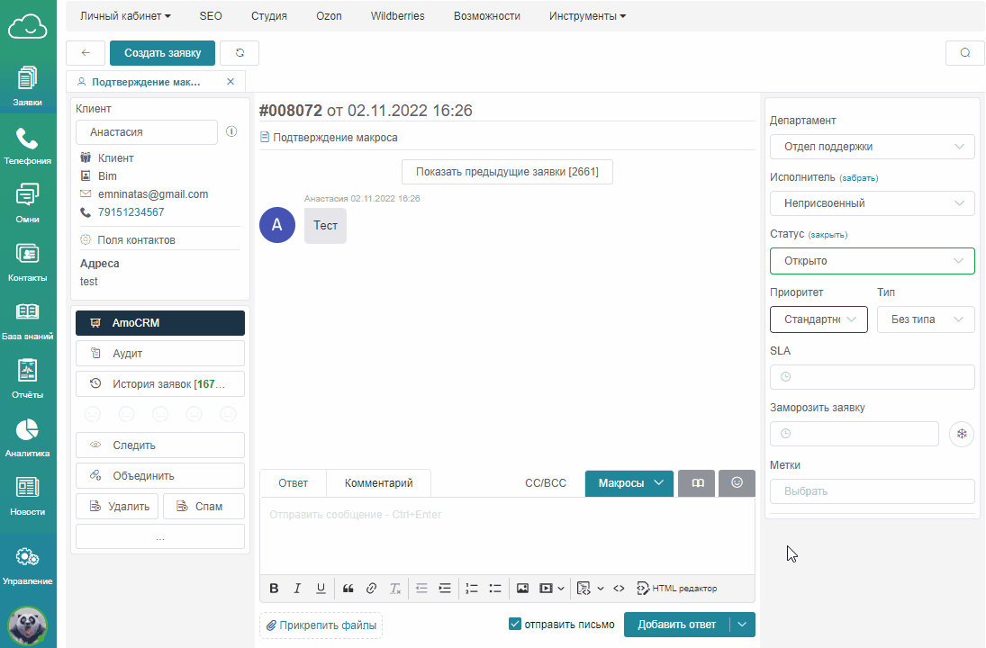986x648 pixels.
Task: Open the Тип dropdown Без типа
Action: (926, 319)
